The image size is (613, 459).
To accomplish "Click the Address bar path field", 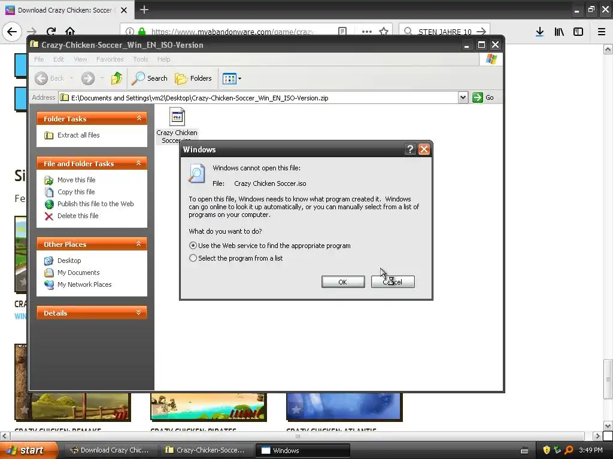I will point(258,97).
